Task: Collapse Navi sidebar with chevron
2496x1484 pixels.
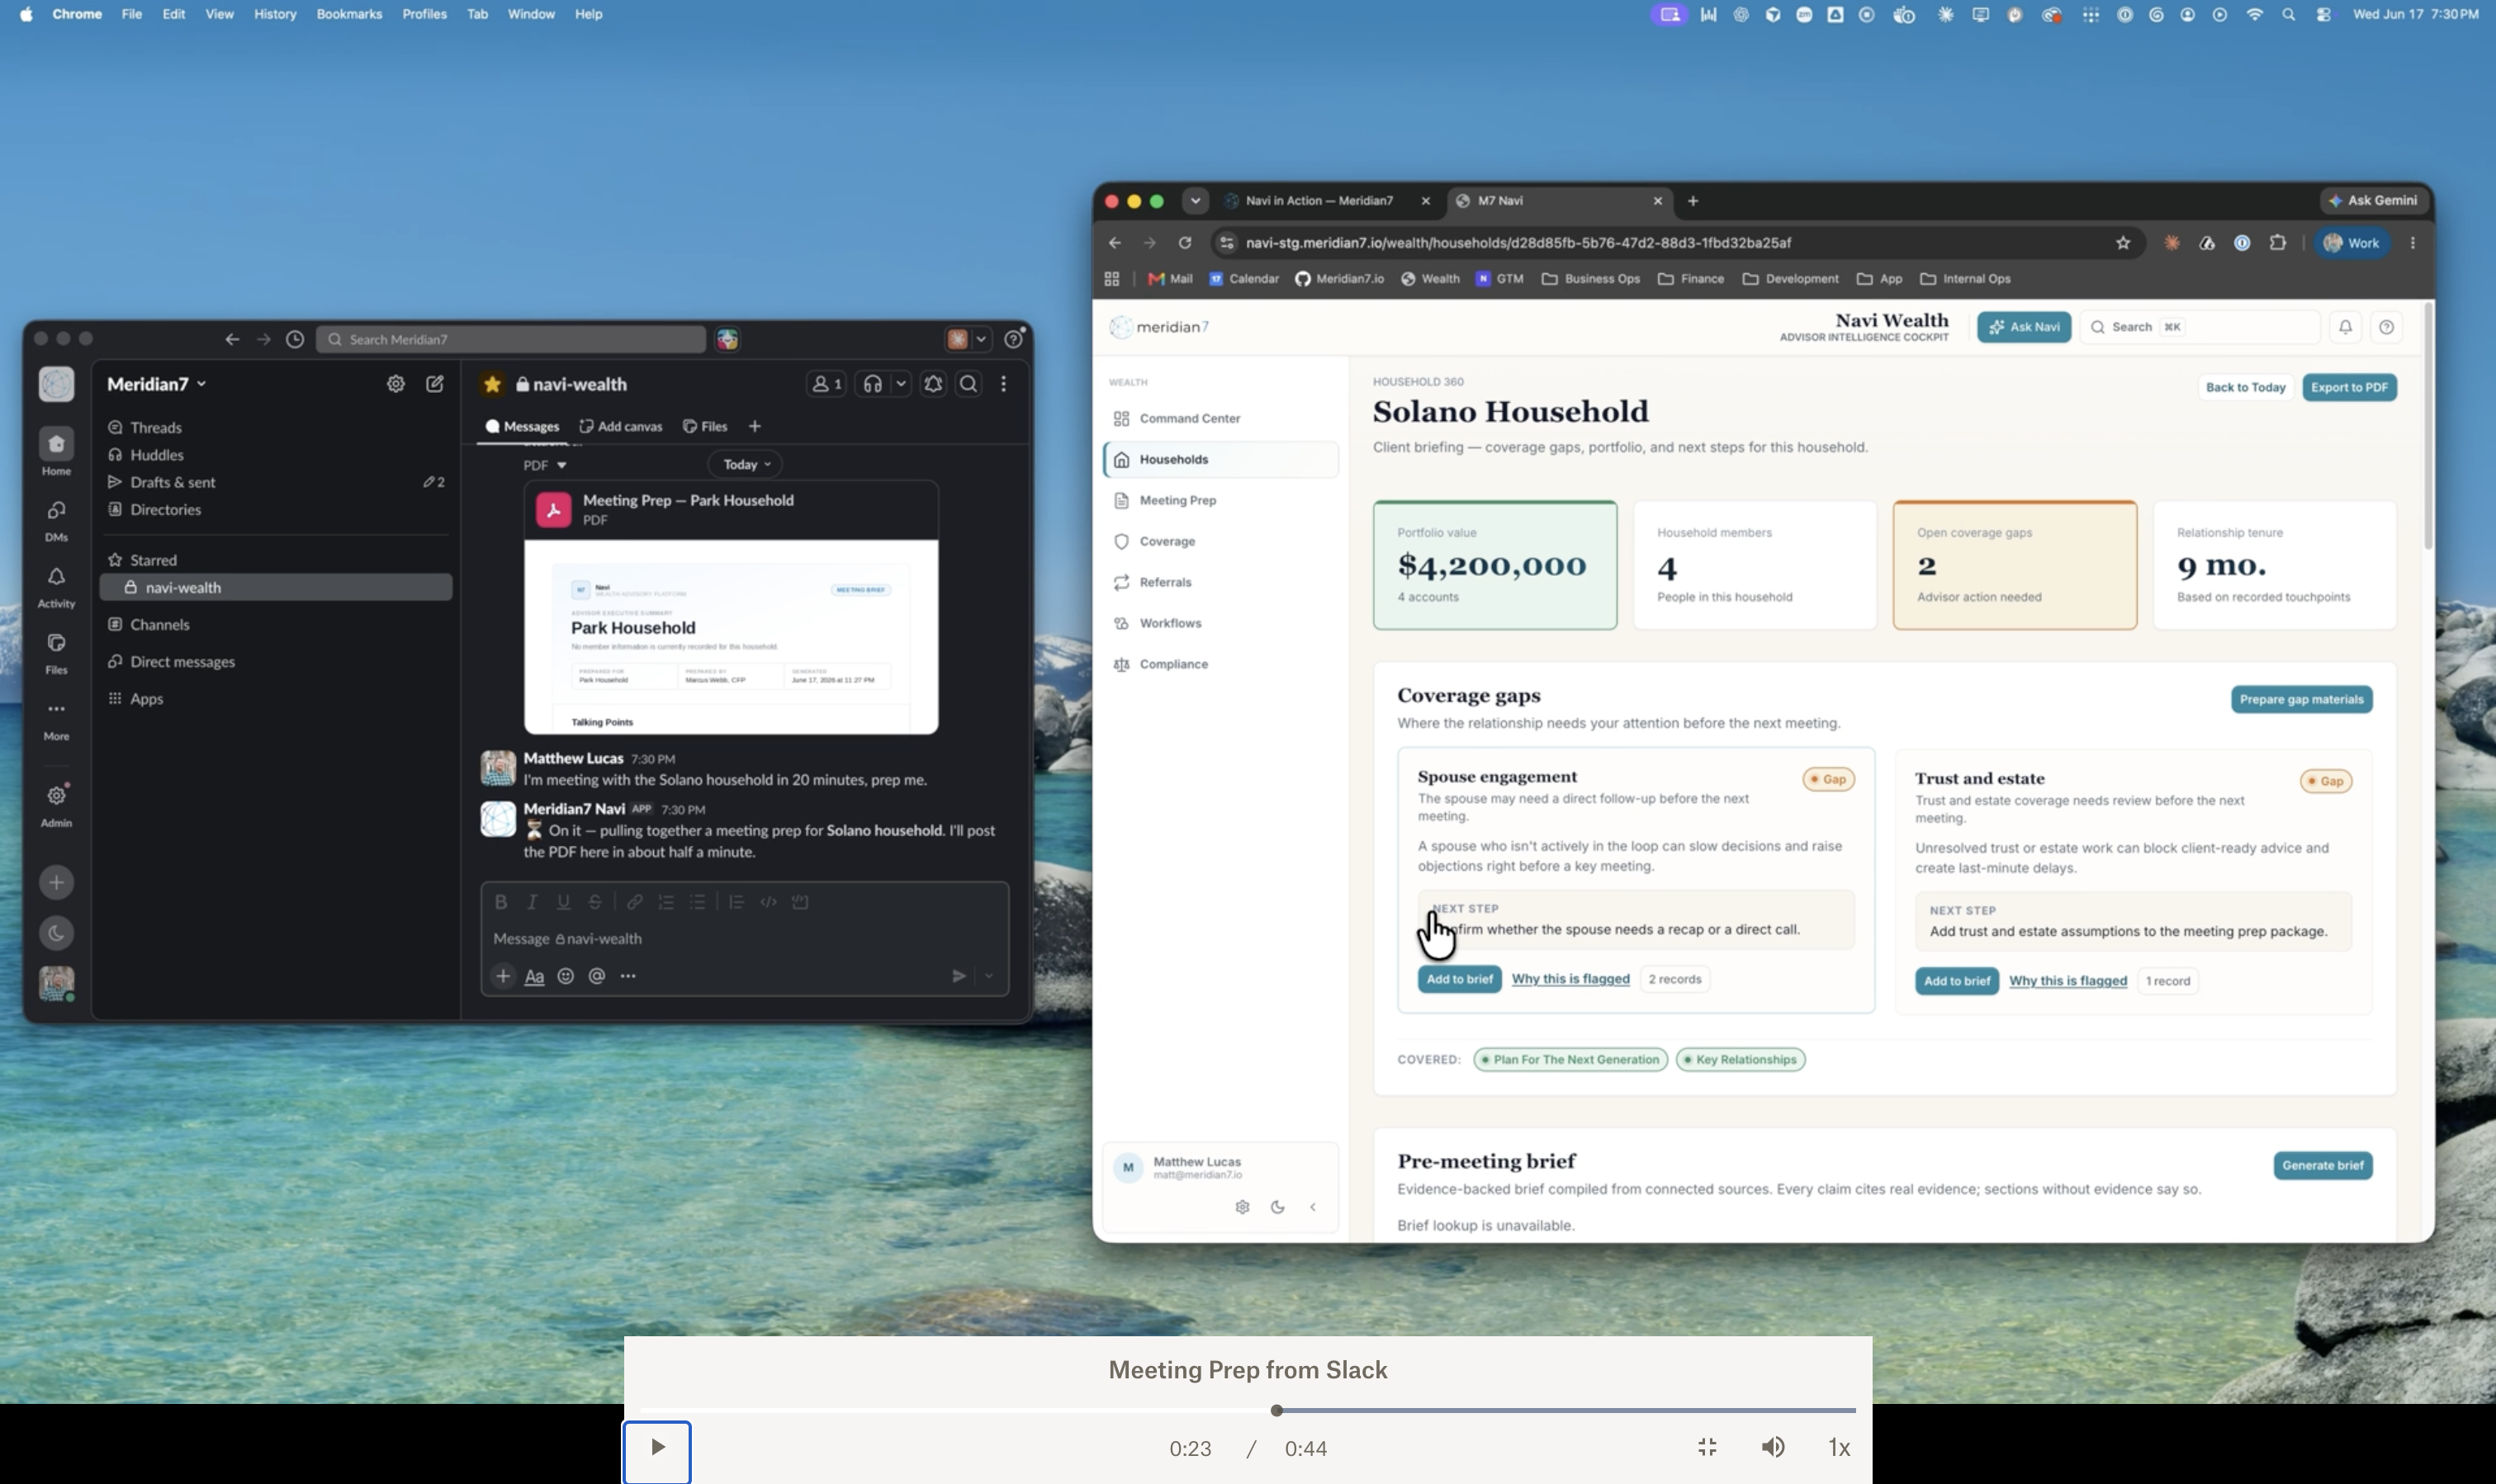Action: point(1313,1207)
